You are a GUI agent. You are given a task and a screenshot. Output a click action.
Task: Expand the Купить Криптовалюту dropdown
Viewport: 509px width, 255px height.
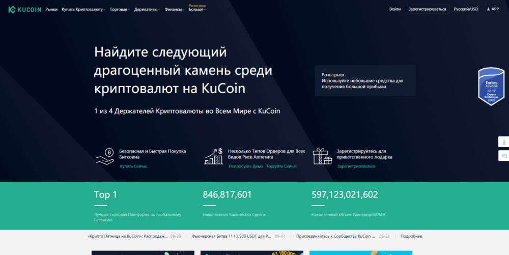point(83,10)
